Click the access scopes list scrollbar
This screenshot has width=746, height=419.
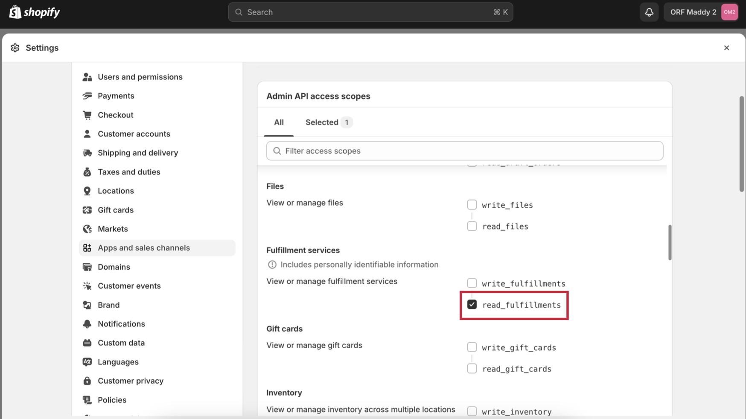(x=670, y=242)
